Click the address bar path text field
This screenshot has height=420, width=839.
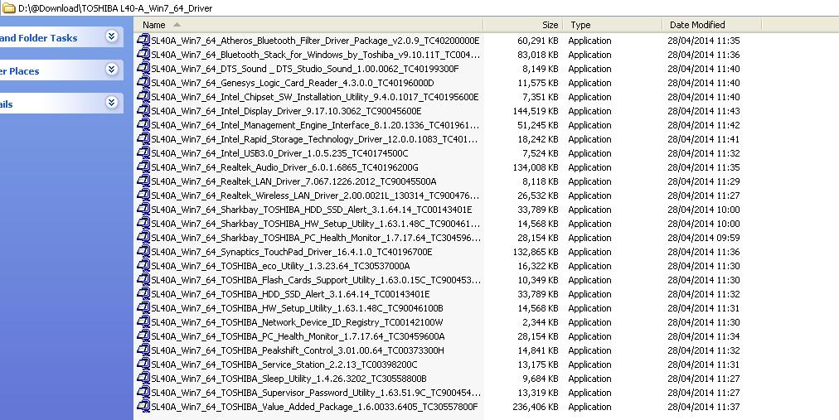pyautogui.click(x=115, y=8)
